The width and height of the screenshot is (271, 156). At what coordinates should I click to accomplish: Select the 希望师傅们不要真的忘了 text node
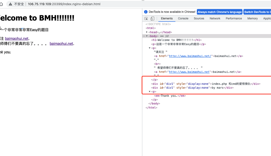pyautogui.click(x=178, y=68)
